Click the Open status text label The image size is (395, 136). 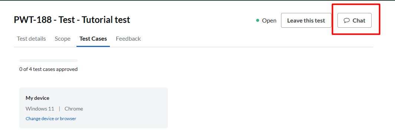[x=269, y=21]
